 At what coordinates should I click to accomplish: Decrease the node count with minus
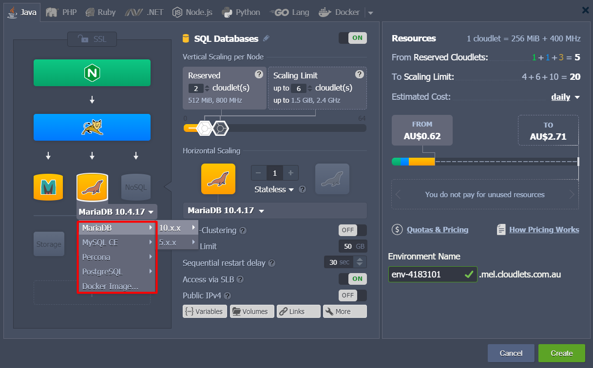point(258,173)
